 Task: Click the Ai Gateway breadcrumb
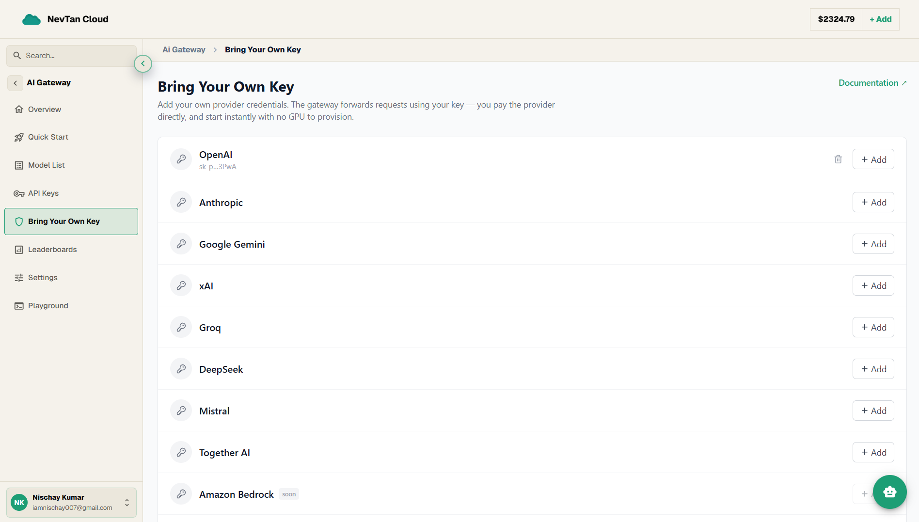184,50
